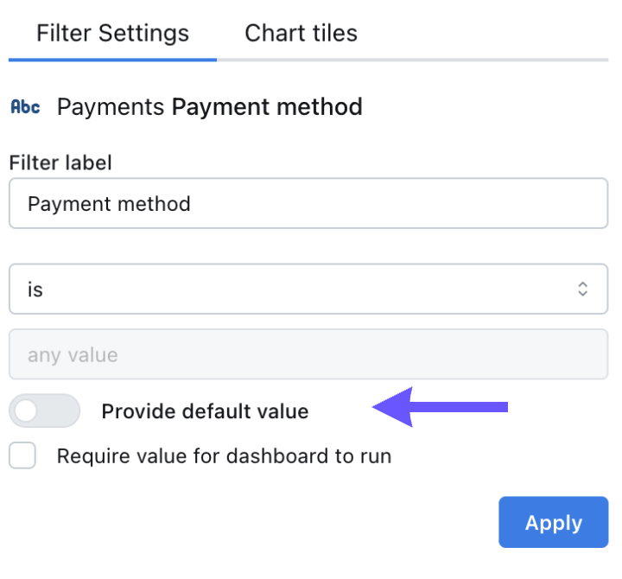Image resolution: width=622 pixels, height=579 pixels.
Task: Click the "any value" input box
Action: pyautogui.click(x=308, y=354)
